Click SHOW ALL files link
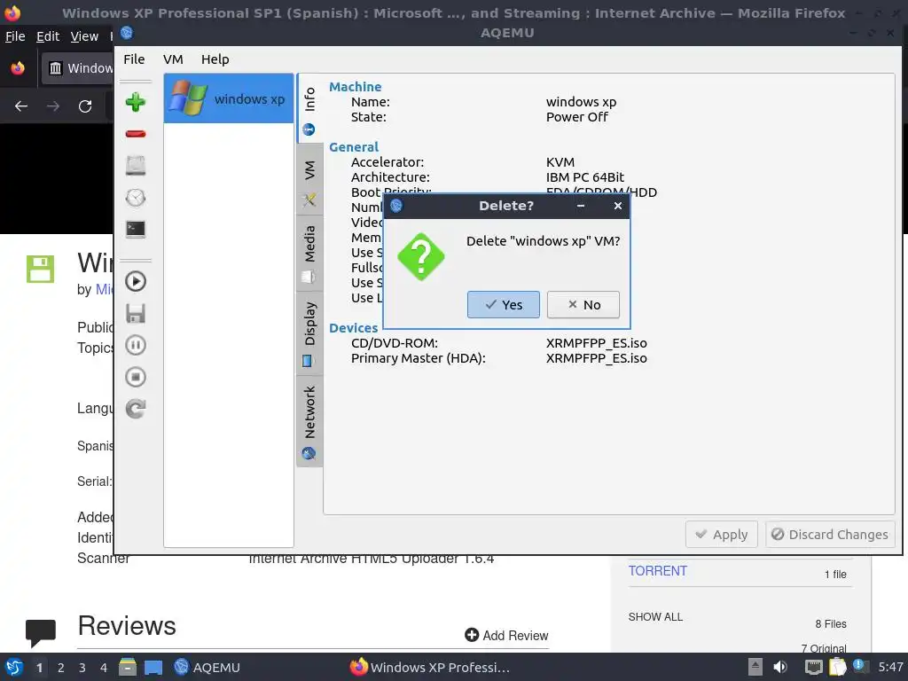Screen dimensions: 908x681 pyautogui.click(x=655, y=617)
